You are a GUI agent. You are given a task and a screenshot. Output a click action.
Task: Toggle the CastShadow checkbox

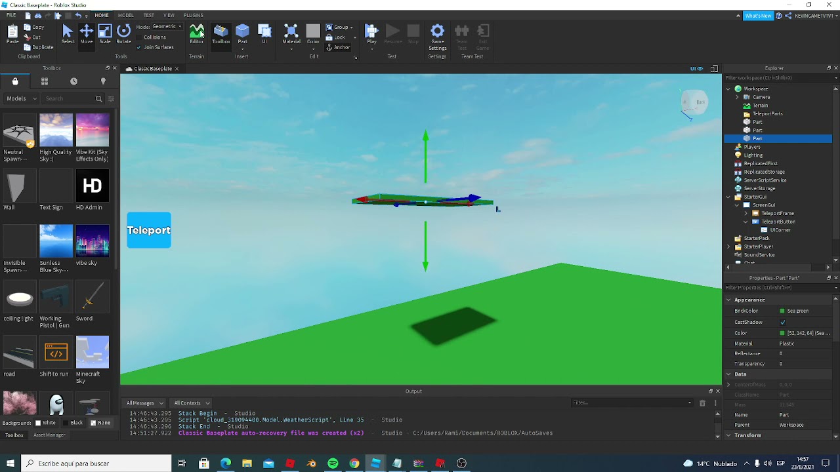[782, 323]
